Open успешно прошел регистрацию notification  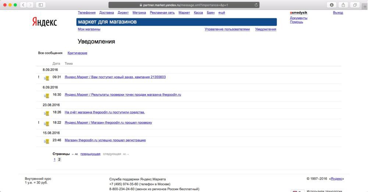[105, 140]
